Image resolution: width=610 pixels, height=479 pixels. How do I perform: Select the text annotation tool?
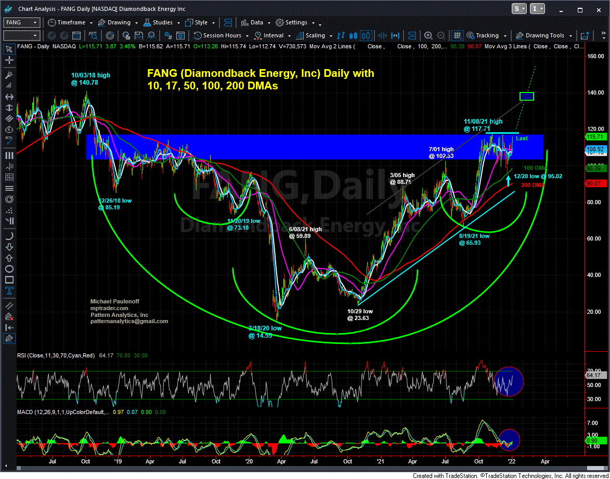(x=8, y=290)
